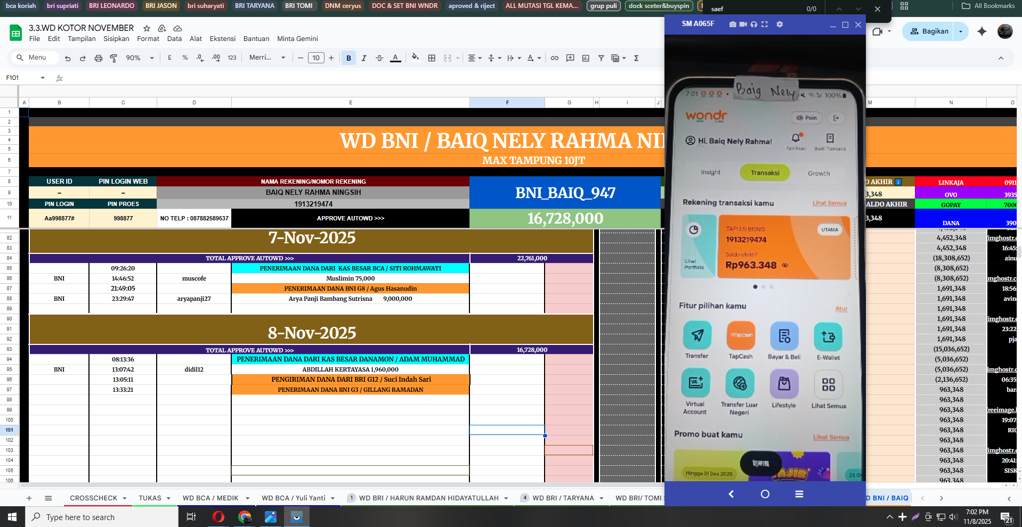Open the Sisipkan menu
Viewport: 1022px width, 527px height.
point(116,39)
